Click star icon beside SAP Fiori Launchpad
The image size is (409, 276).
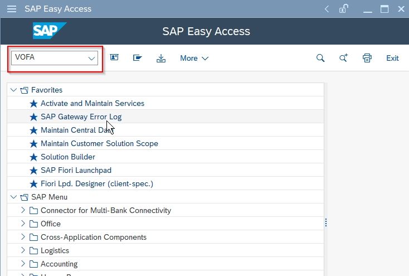click(33, 171)
